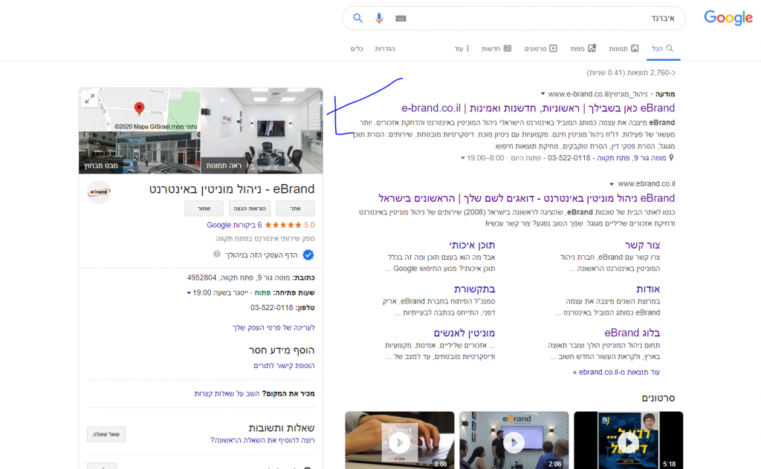This screenshot has width=761, height=469.
Task: Open מבט מבחוץ street view photo
Action: click(x=139, y=153)
